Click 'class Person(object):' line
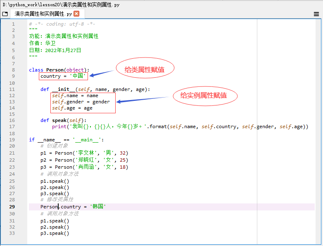Image resolution: width=323 pixels, height=246 pixels. click(59, 70)
